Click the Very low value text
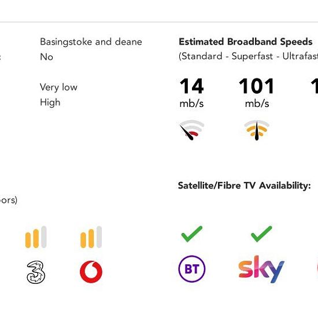318x318 pixels. pyautogui.click(x=58, y=87)
